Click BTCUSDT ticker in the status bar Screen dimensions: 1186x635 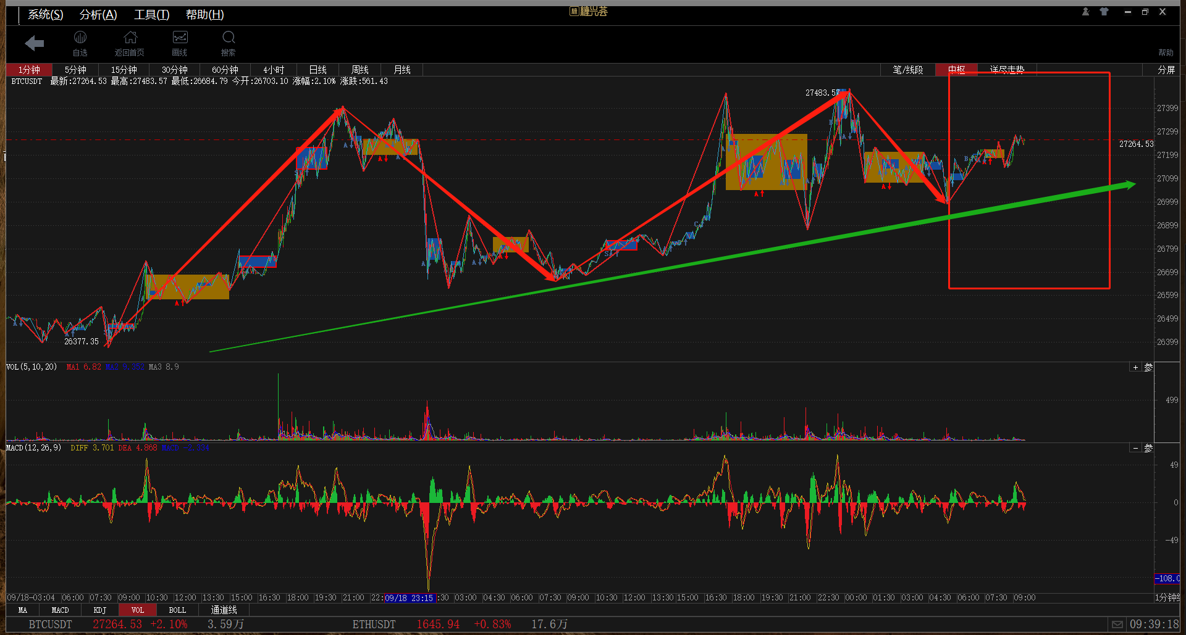coord(50,625)
